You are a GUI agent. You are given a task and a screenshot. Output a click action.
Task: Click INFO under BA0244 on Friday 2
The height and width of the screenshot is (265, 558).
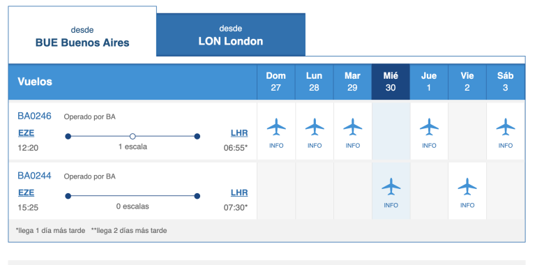[467, 205]
